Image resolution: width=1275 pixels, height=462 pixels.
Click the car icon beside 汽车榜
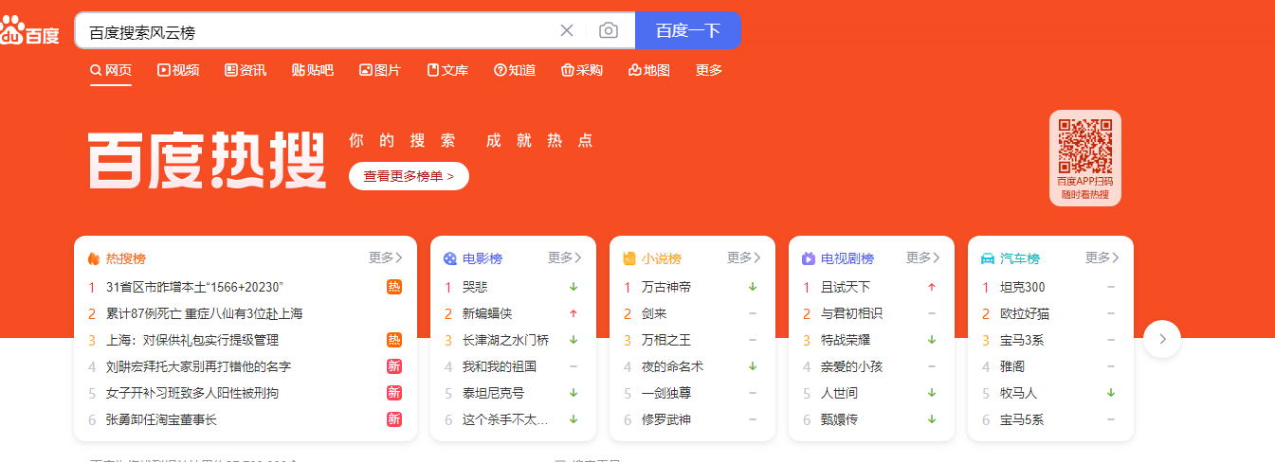coord(988,258)
